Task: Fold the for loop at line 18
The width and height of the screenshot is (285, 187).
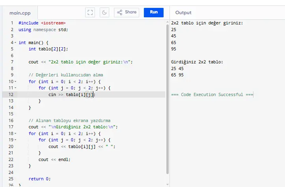Action: [15, 133]
